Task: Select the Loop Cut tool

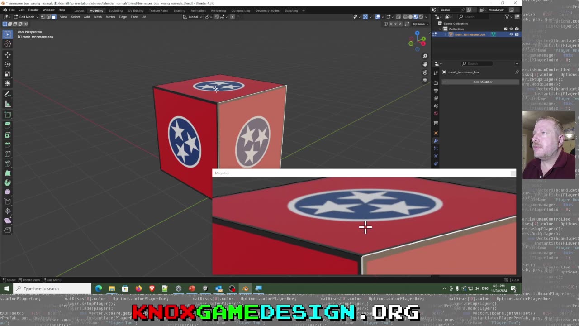Action: pyautogui.click(x=8, y=154)
